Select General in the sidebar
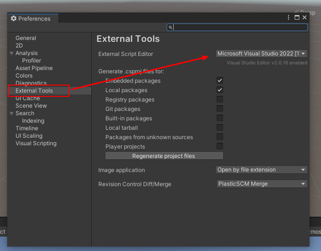Screen dimensions: 321x251 tap(26, 38)
